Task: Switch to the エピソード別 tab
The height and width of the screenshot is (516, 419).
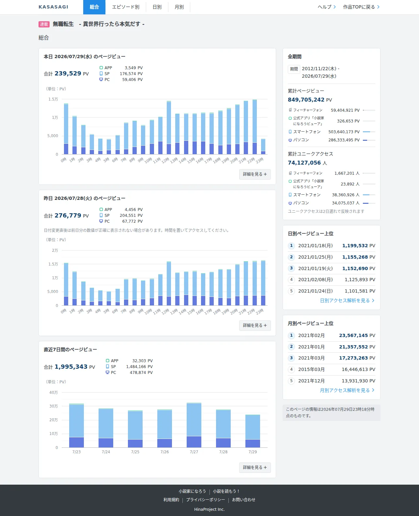Action: [x=126, y=7]
